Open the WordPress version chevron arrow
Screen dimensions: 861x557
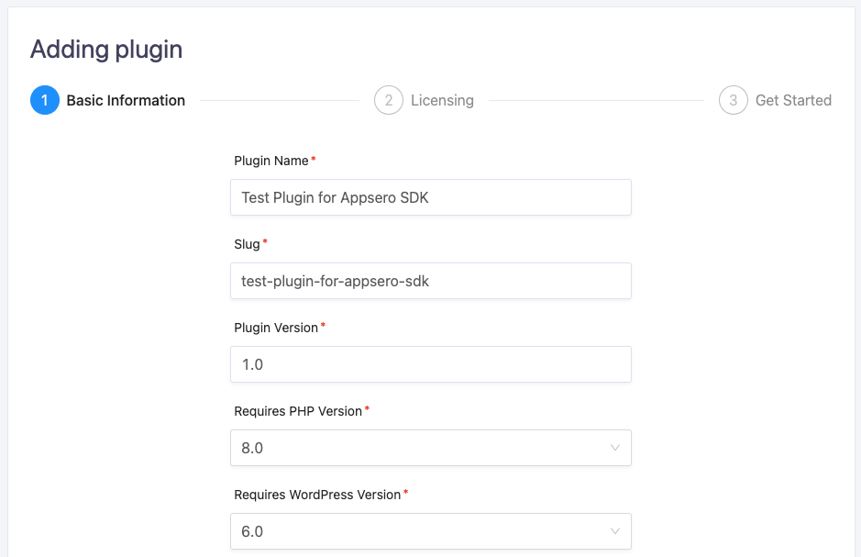(615, 531)
